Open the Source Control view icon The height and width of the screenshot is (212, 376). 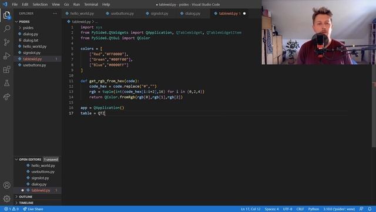tap(6, 42)
